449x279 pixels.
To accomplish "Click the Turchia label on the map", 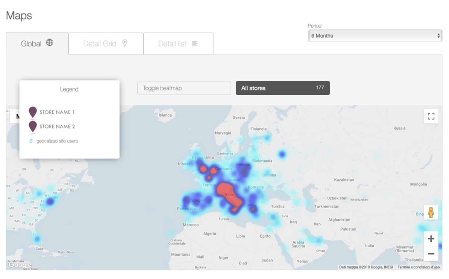I will point(277,206).
